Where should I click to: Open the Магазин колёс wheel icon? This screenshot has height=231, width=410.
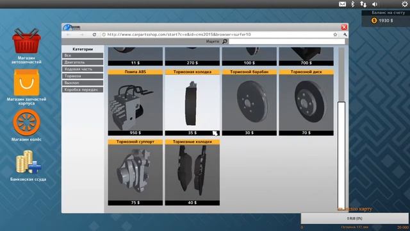[26, 123]
